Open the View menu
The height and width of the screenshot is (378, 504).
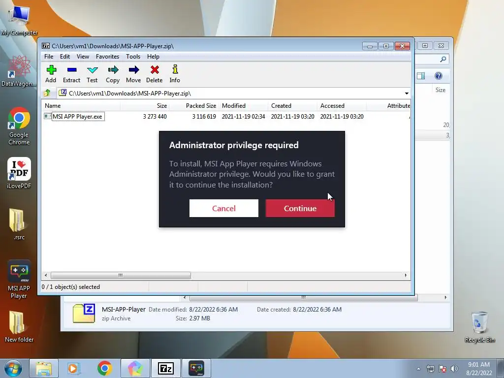[x=83, y=57]
